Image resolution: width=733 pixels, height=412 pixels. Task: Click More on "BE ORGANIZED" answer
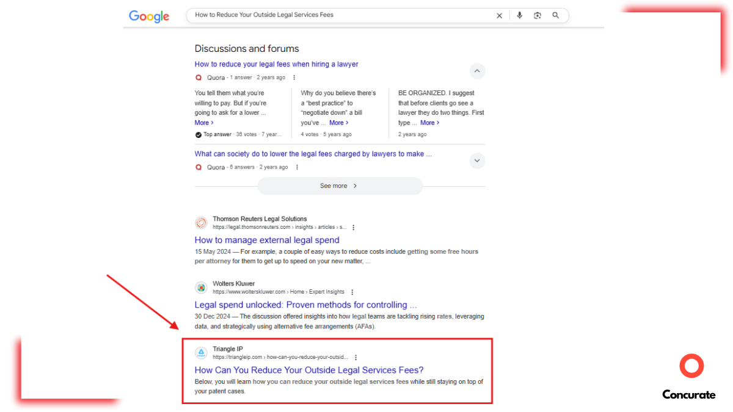[x=429, y=123]
